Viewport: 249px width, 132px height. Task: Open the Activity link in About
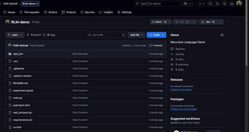[x=177, y=54]
